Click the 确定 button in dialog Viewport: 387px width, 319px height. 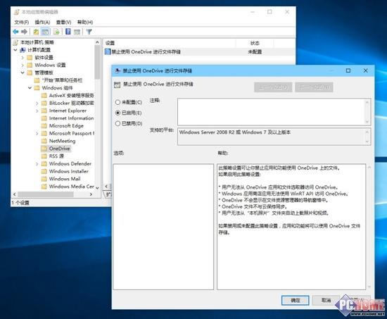[296, 300]
